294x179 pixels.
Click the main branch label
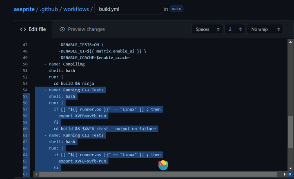[176, 9]
